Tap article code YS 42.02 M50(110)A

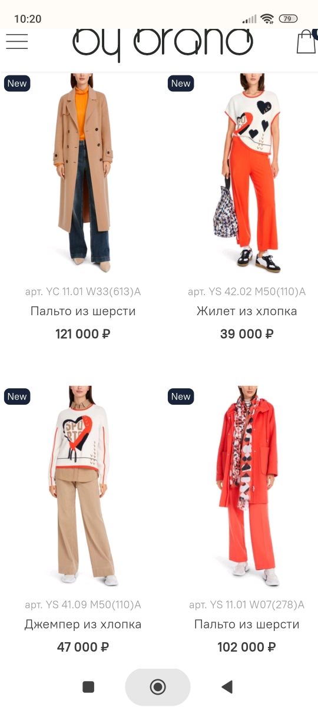247,292
